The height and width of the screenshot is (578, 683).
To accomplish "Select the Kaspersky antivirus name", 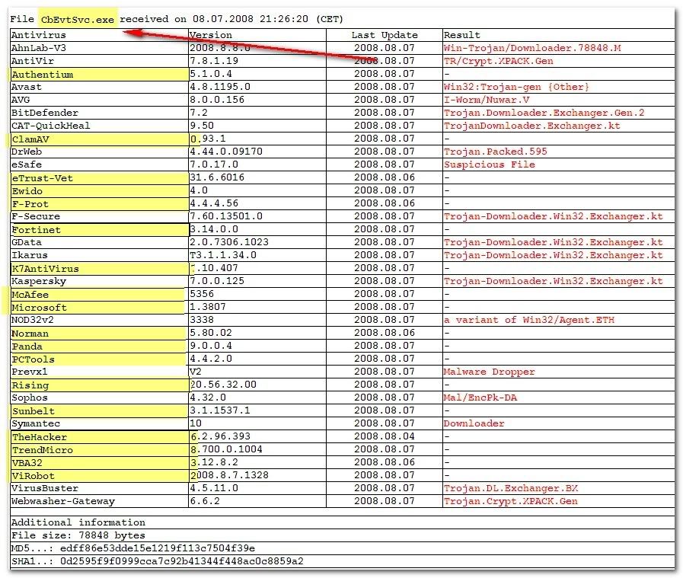I will (39, 282).
